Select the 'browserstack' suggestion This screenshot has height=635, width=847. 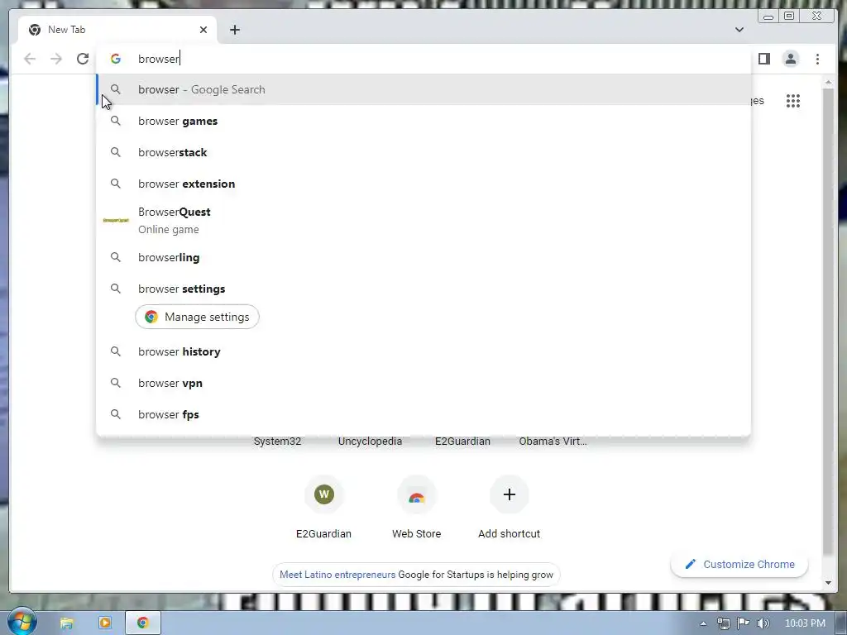pyautogui.click(x=423, y=152)
